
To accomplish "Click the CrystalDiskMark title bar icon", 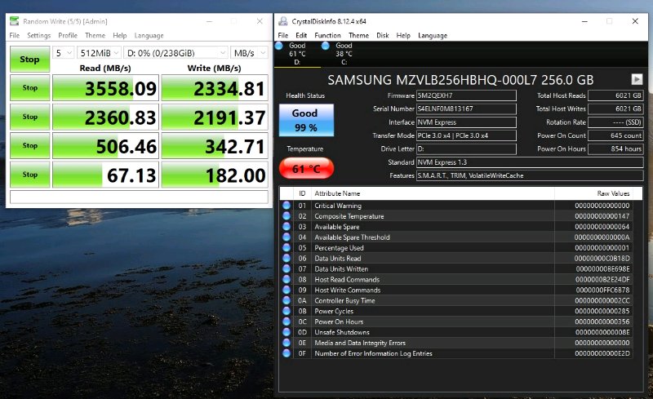I will pos(15,21).
